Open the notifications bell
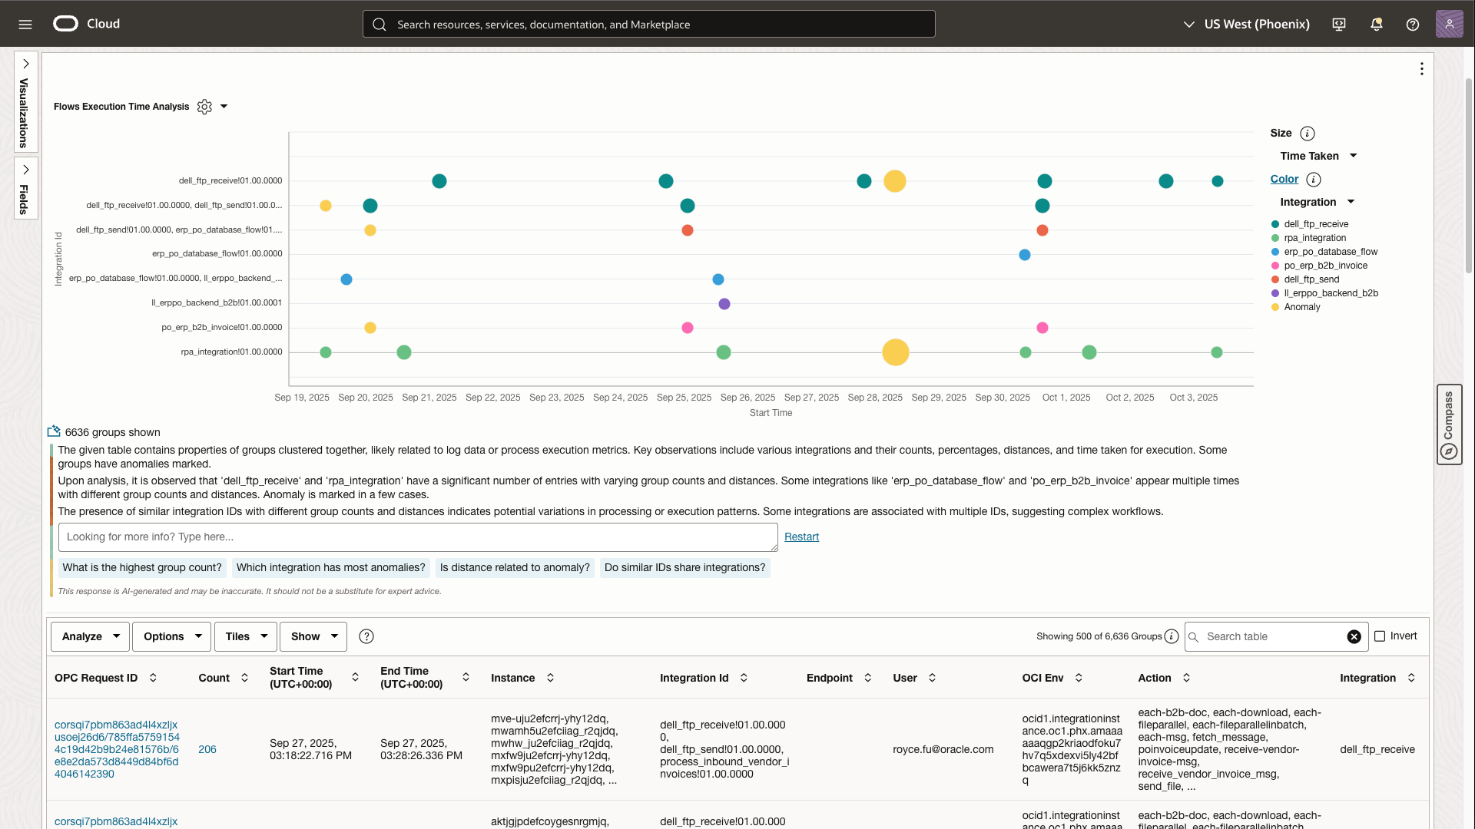This screenshot has width=1475, height=829. pos(1376,24)
